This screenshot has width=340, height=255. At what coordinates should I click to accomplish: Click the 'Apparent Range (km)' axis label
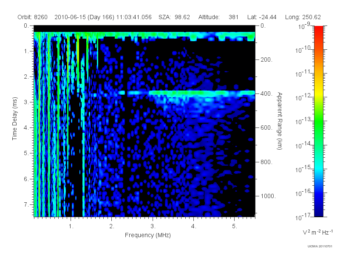(280, 121)
